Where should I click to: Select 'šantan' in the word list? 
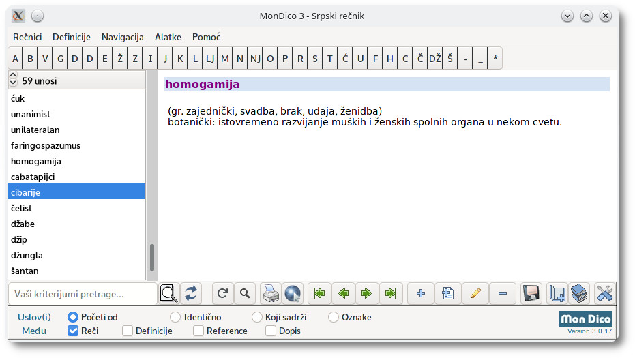click(76, 271)
